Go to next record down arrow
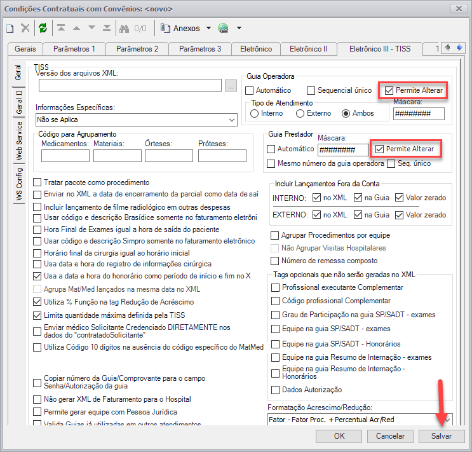The height and width of the screenshot is (452, 472). (92, 28)
